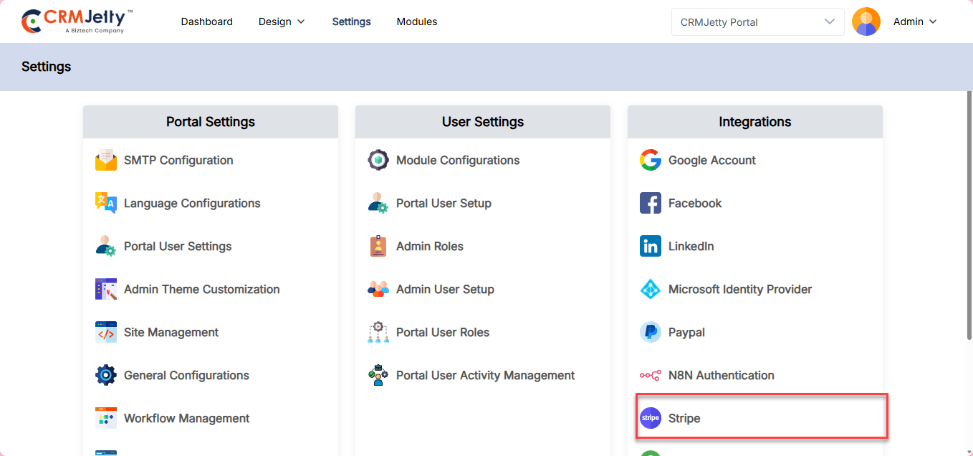Click the General Configurations gear icon
This screenshot has width=973, height=456.
106,375
